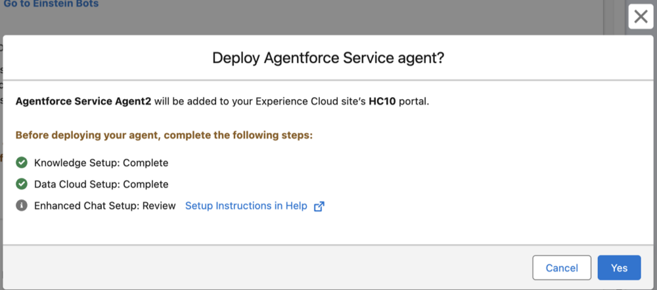Click the info icon beside Enhanced Chat Setup
The image size is (657, 290).
click(x=22, y=206)
